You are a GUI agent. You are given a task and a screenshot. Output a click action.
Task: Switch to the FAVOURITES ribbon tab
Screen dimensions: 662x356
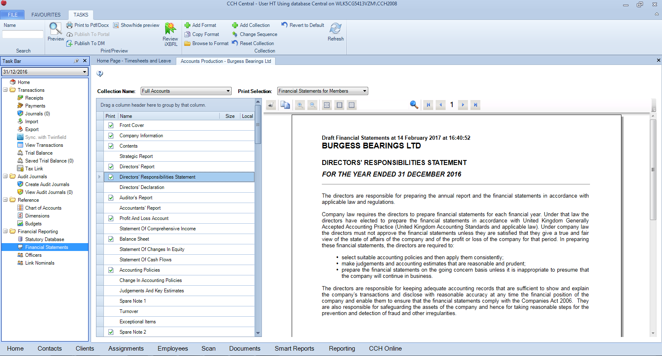46,14
